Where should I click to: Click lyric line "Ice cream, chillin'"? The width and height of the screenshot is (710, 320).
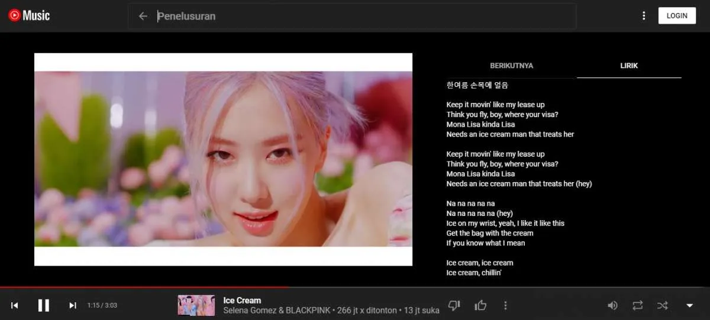pyautogui.click(x=474, y=273)
